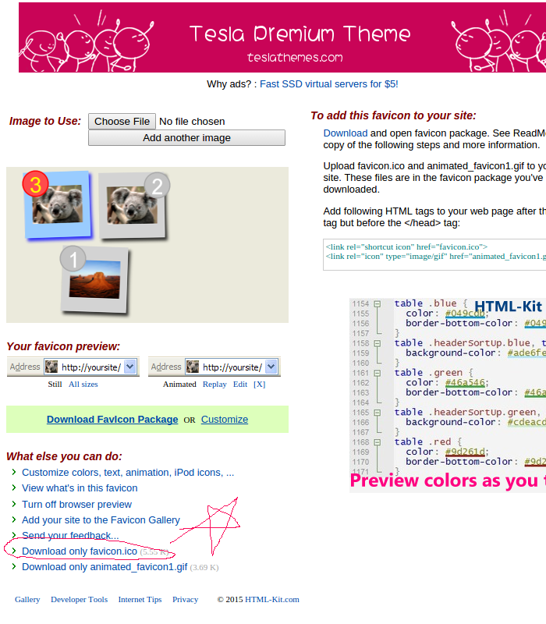
Task: Click koala favicon in Animated address bar
Action: coord(193,367)
